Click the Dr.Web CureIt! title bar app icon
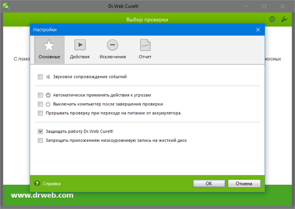Viewport: 295px width, 209px height. [6, 6]
